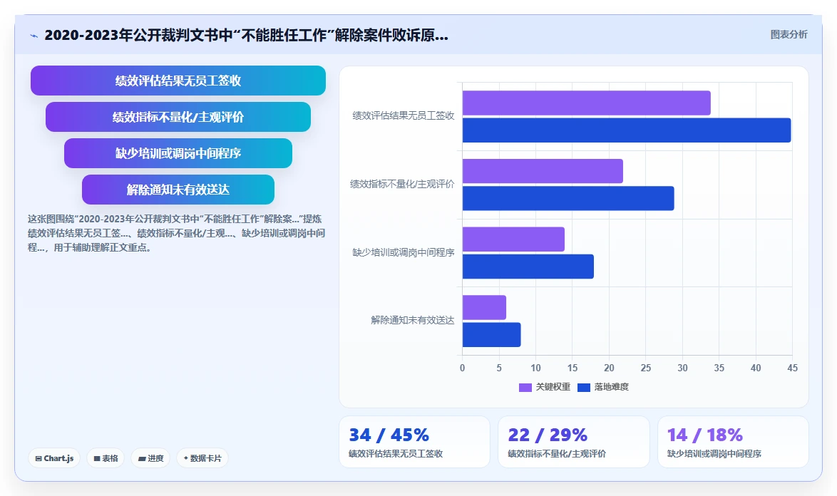The height and width of the screenshot is (496, 837).
Task: Click the 进度 tag
Action: tap(150, 458)
